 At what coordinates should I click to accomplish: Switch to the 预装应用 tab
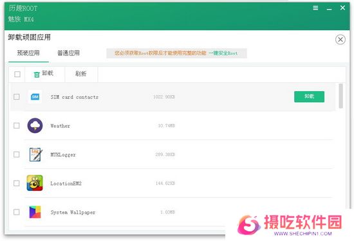(x=28, y=53)
